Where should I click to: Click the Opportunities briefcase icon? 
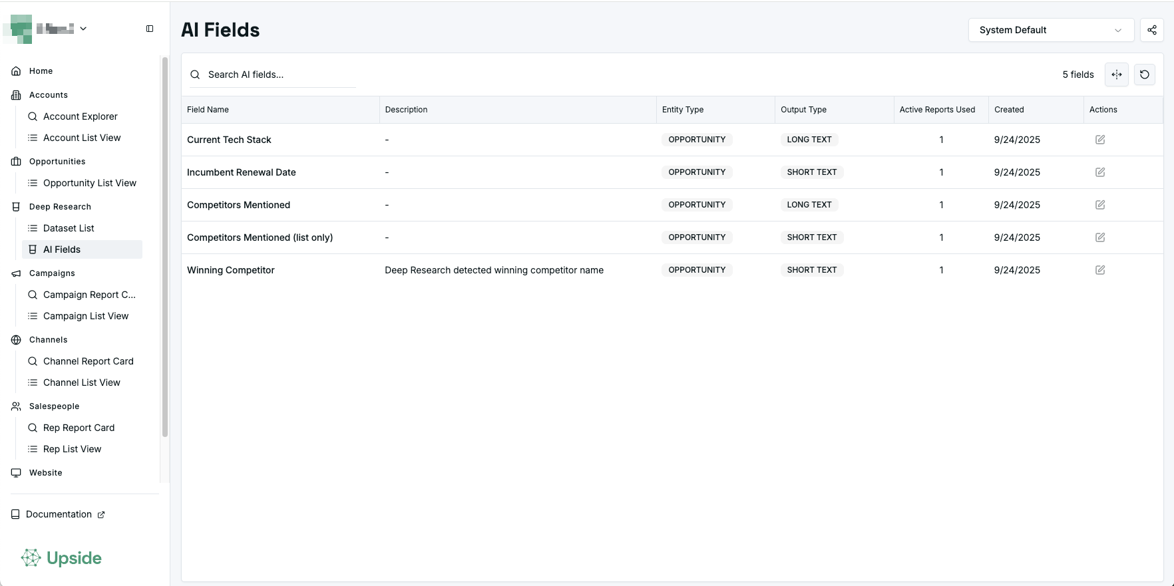pyautogui.click(x=16, y=162)
